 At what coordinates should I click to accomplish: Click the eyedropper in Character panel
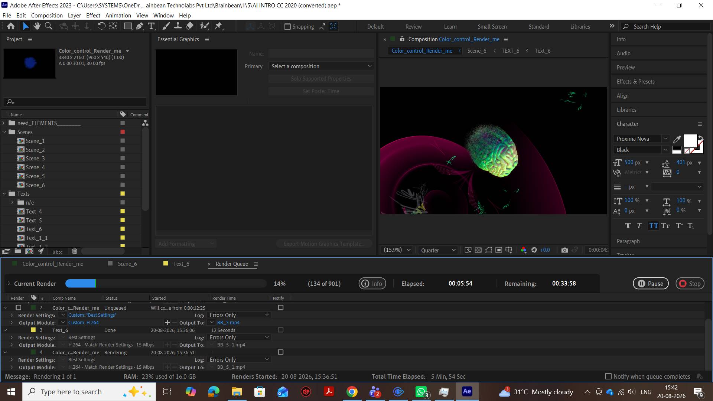(677, 139)
